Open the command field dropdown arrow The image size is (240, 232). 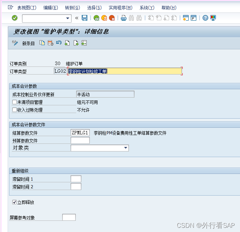(67, 18)
